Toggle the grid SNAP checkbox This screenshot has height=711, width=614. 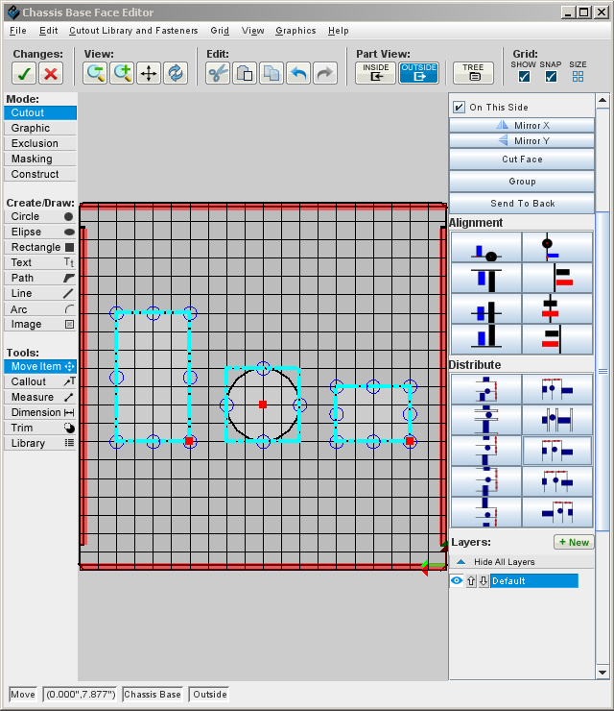tap(551, 77)
